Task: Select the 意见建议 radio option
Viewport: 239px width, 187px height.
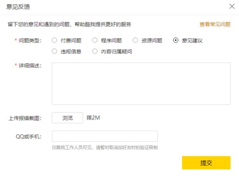Action: click(176, 40)
